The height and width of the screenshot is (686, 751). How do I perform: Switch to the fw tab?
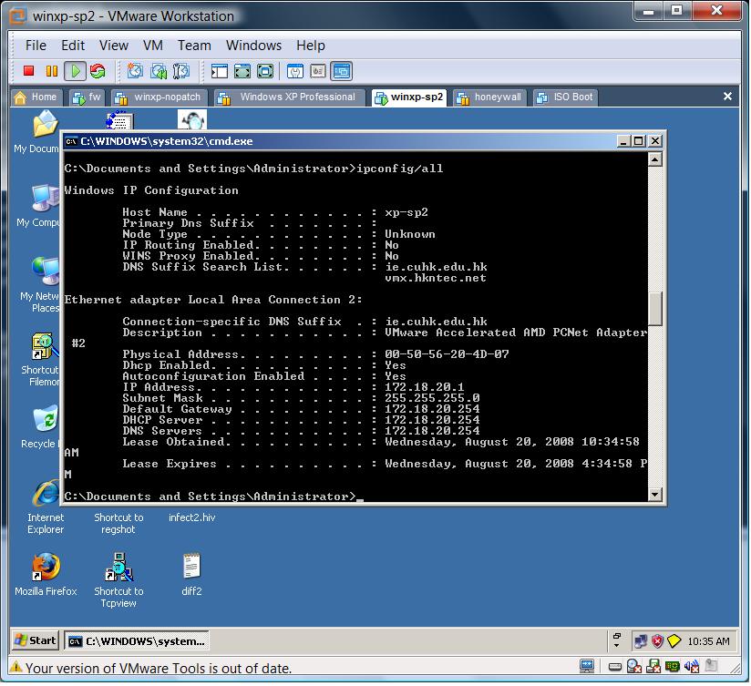[x=87, y=97]
